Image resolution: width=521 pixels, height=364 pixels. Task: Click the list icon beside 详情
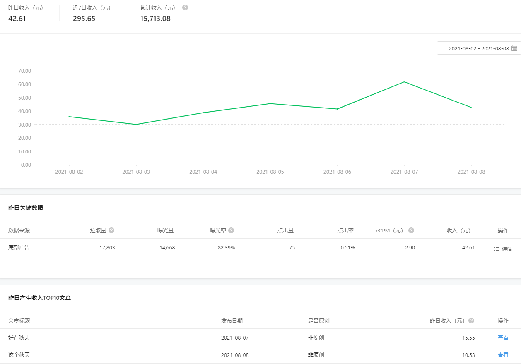497,249
